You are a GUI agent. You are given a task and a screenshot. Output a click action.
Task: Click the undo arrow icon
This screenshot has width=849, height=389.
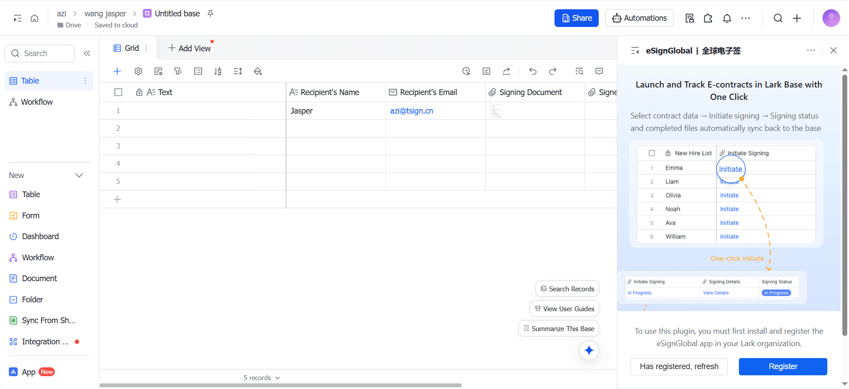pyautogui.click(x=533, y=71)
